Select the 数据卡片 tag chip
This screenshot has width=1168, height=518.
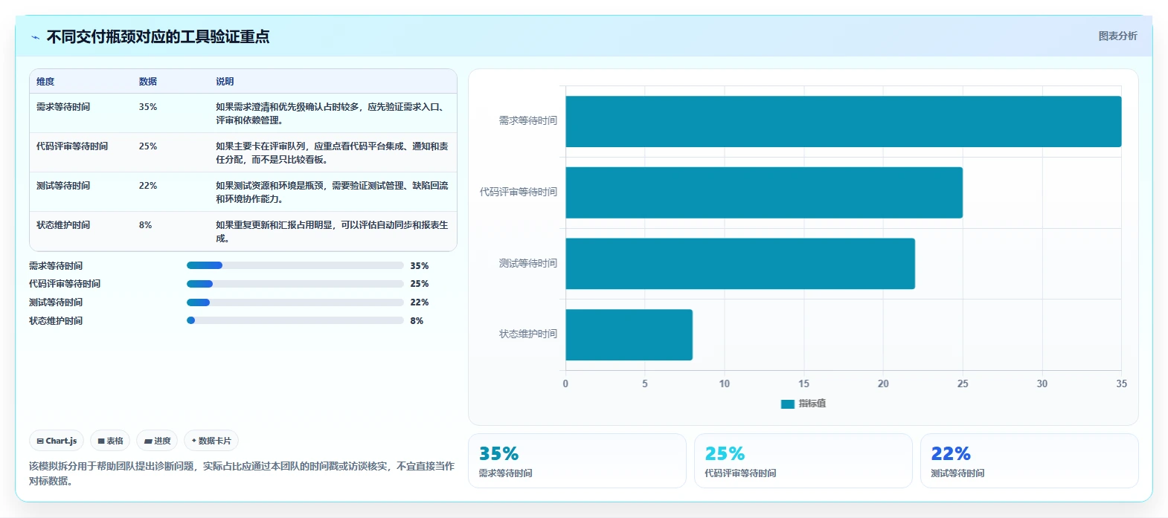coord(211,441)
